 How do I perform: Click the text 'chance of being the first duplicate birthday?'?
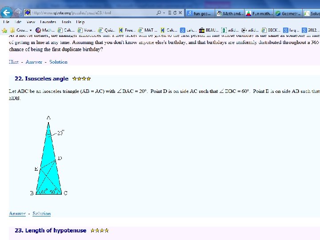(x=56, y=49)
